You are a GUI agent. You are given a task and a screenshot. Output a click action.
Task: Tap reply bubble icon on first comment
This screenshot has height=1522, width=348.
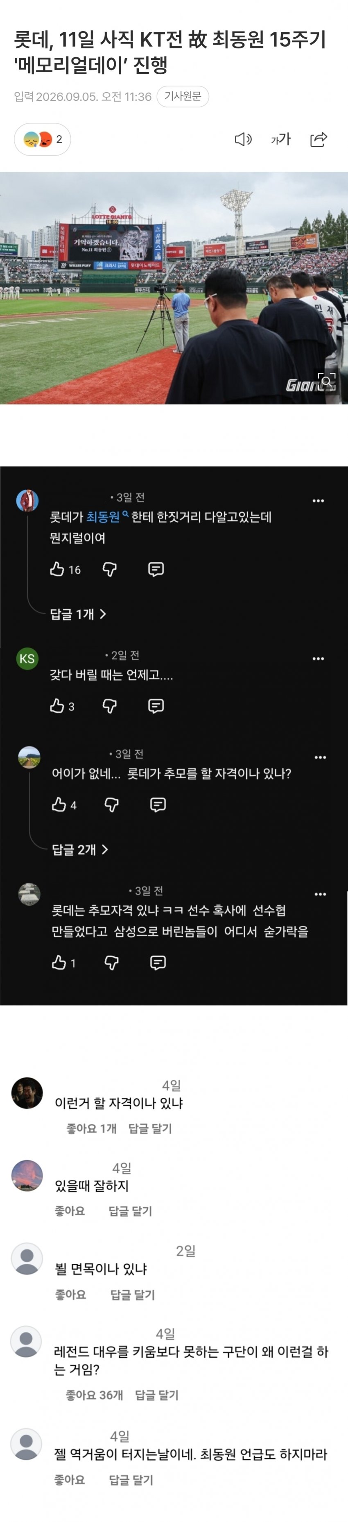(x=156, y=569)
